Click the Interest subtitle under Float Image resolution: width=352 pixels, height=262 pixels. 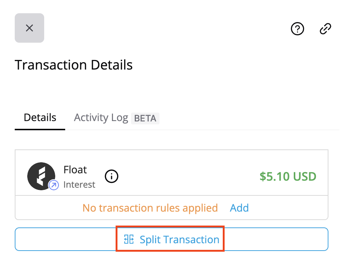[x=79, y=184]
